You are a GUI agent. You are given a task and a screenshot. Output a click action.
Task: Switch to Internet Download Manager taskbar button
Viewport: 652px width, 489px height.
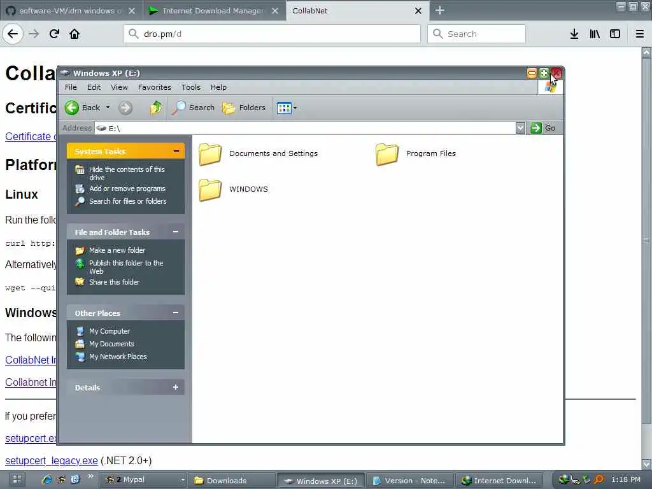pyautogui.click(x=499, y=480)
